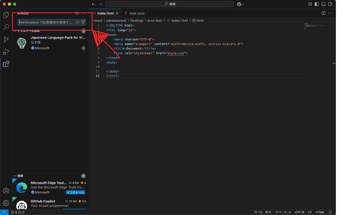Go forward with the right arrow
Screen dimensions: 345x215
[100, 4]
